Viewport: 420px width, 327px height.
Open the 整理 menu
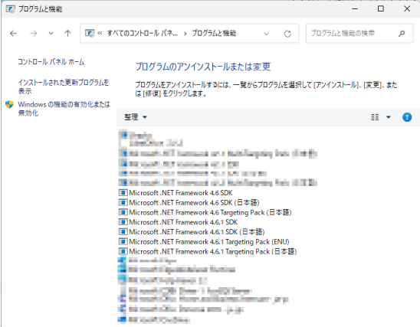[136, 117]
